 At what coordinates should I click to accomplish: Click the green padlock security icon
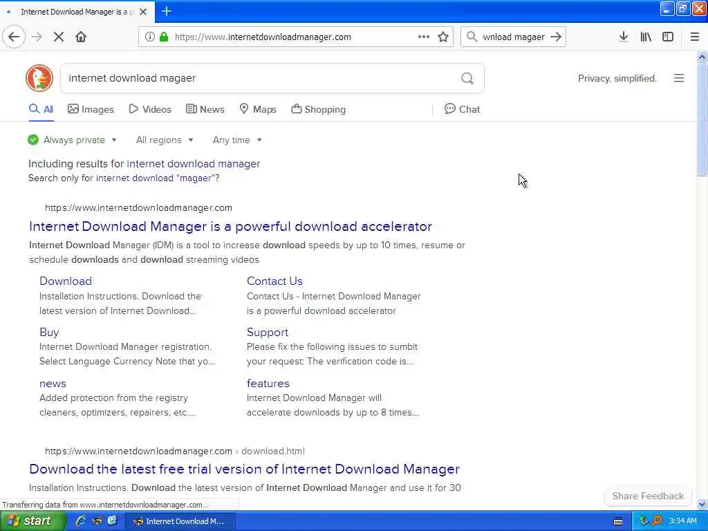(164, 37)
